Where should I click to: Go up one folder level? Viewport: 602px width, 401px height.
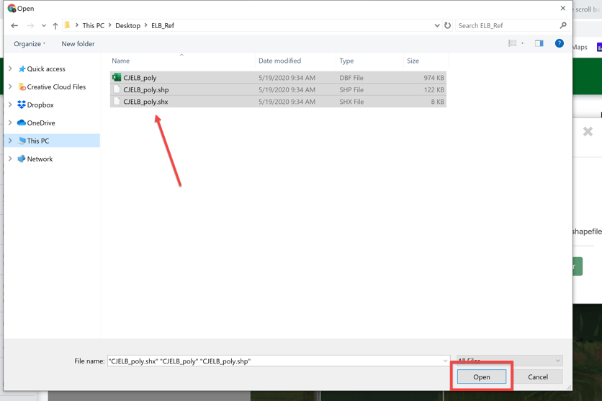tap(55, 26)
